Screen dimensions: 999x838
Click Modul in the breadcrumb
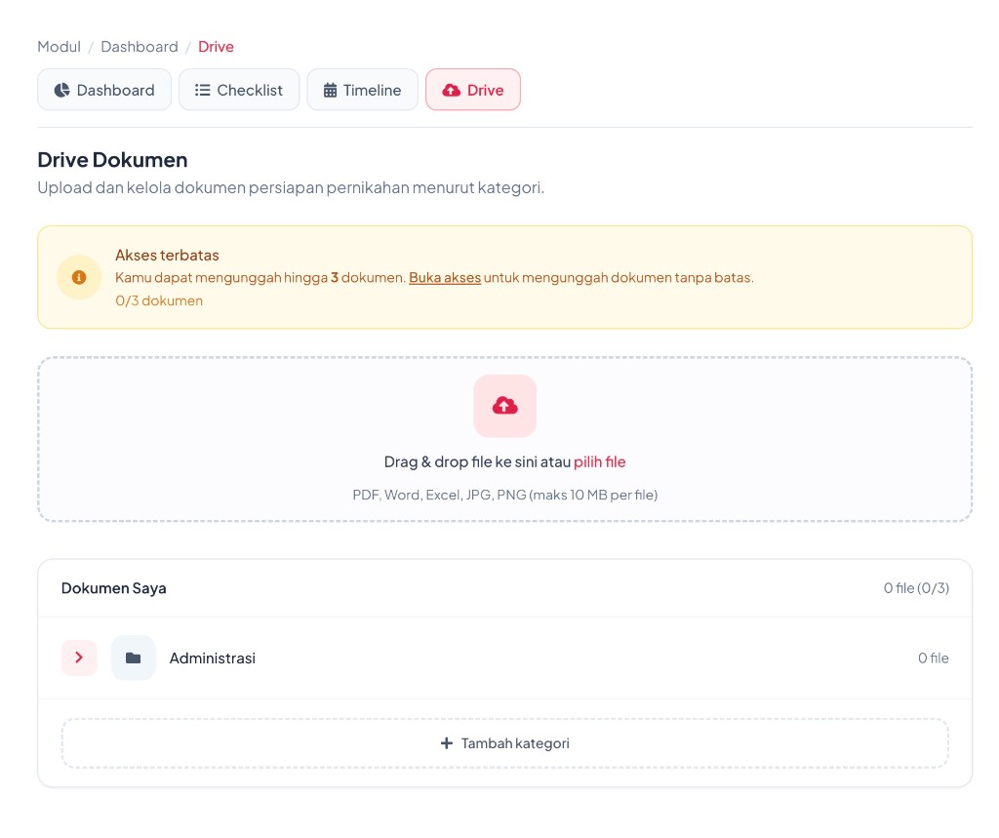click(x=60, y=47)
